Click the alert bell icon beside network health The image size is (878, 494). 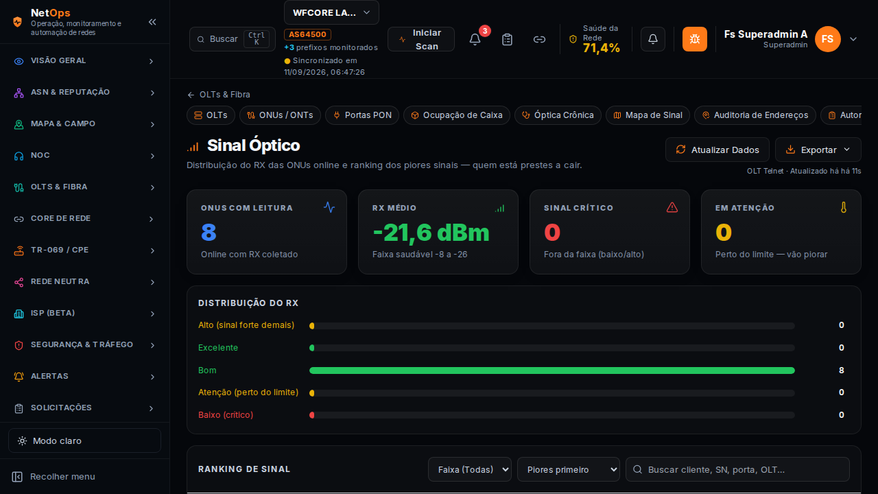[653, 39]
